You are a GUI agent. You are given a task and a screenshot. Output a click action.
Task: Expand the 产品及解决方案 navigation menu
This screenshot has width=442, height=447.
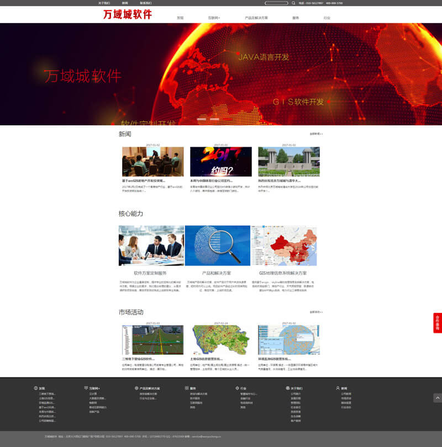(x=256, y=18)
